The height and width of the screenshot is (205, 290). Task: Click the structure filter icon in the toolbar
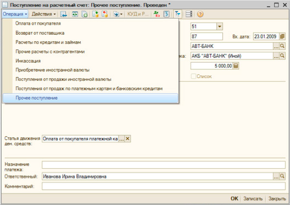pyautogui.click(x=177, y=14)
